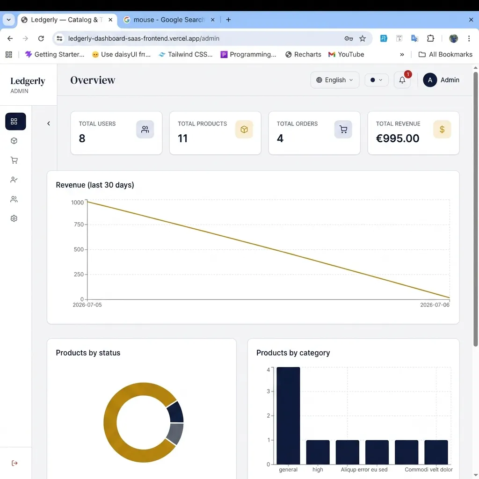Open the orders cart icon in sidebar
This screenshot has width=479, height=479.
(x=14, y=160)
